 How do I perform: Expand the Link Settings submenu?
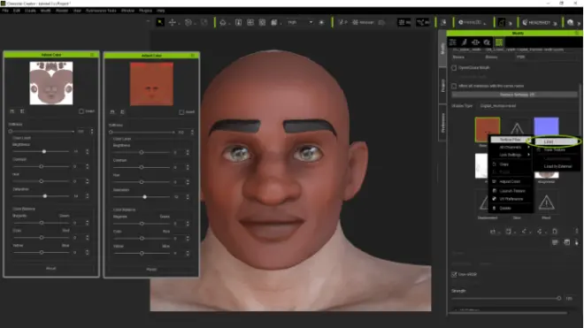(x=511, y=155)
